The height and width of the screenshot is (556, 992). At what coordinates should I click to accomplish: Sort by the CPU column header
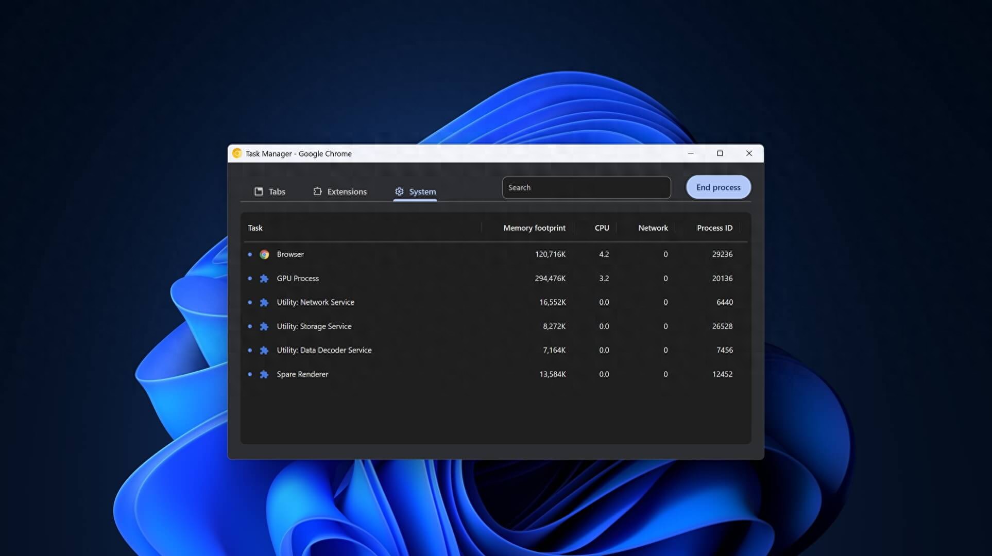coord(602,228)
